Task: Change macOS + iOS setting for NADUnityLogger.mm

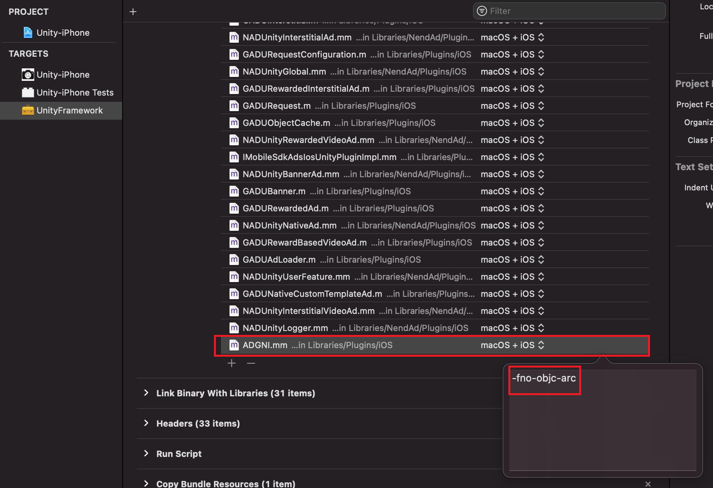Action: pyautogui.click(x=541, y=328)
